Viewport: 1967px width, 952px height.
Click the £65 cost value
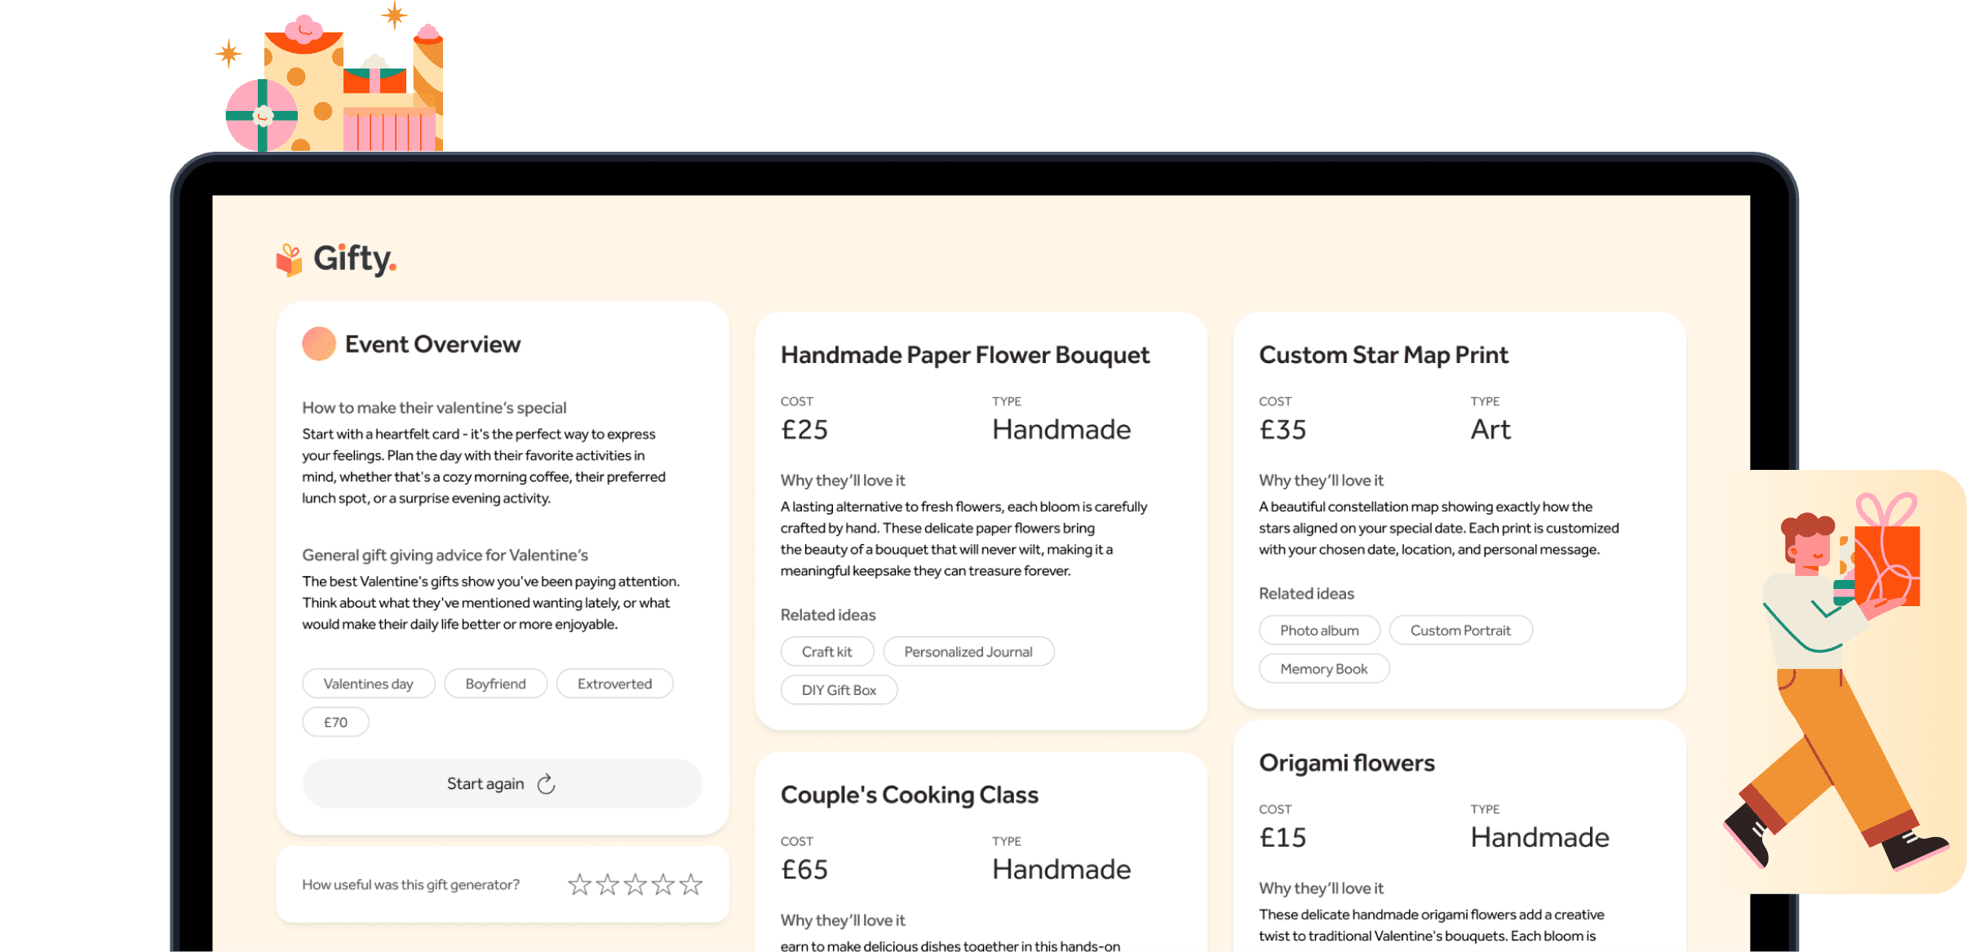point(804,870)
